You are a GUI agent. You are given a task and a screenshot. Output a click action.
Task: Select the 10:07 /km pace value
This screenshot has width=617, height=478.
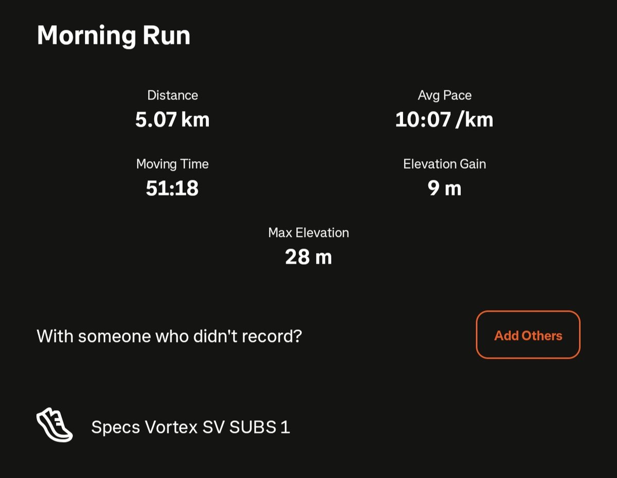[444, 120]
